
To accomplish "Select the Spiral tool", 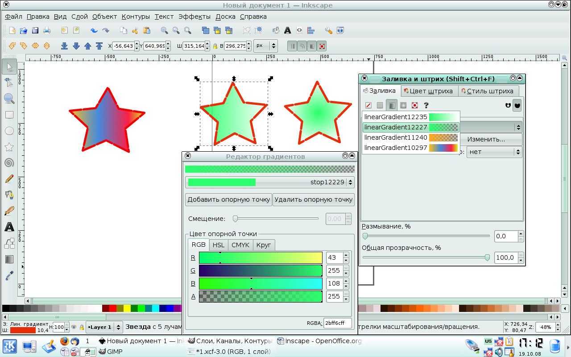I will (x=9, y=163).
